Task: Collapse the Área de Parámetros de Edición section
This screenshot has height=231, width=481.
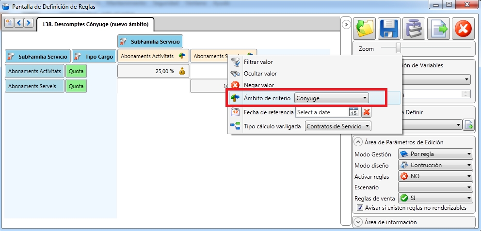Action: (x=358, y=142)
